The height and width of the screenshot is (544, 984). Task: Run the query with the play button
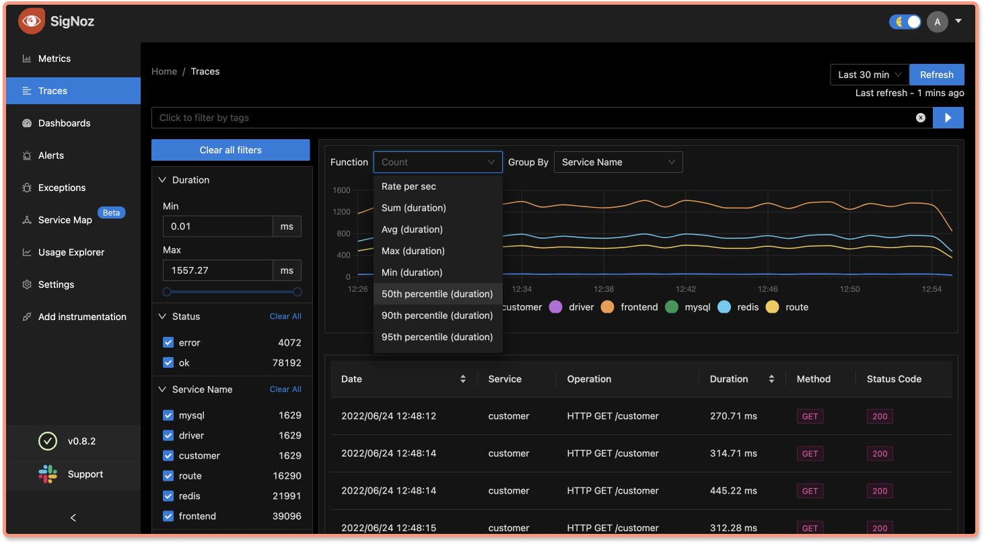coord(948,118)
